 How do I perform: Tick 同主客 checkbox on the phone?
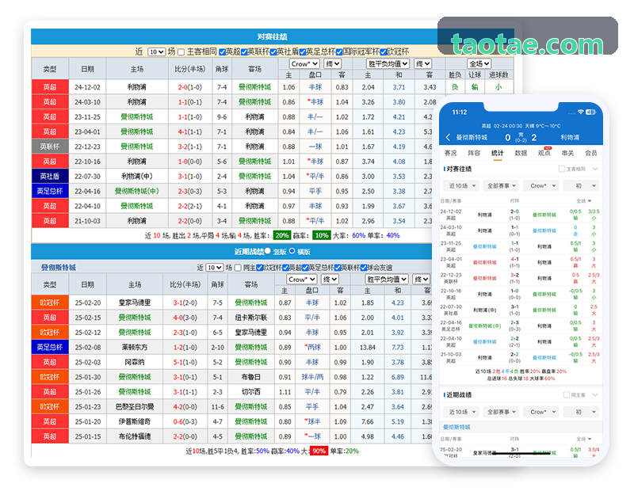[566, 394]
